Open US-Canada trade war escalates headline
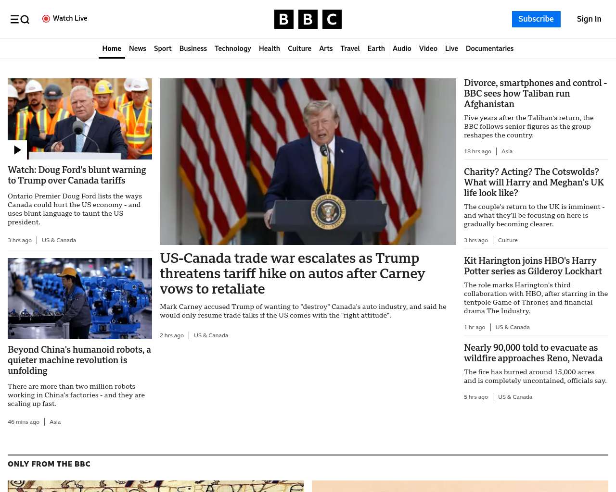The width and height of the screenshot is (616, 492). [x=293, y=273]
